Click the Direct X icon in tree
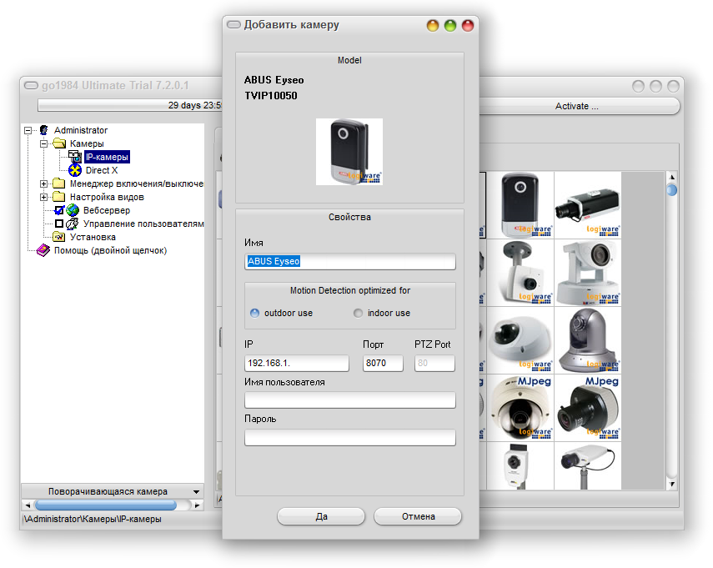The width and height of the screenshot is (713, 568). [75, 170]
